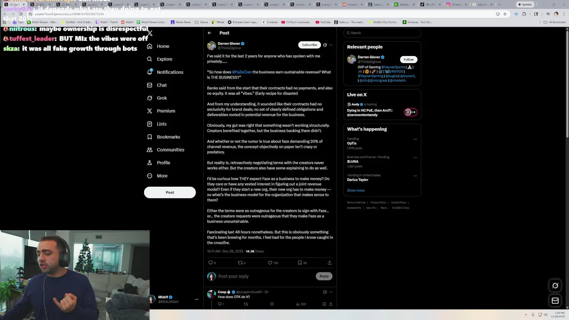
Task: Open a new browser tab
Action: [x=500, y=4]
